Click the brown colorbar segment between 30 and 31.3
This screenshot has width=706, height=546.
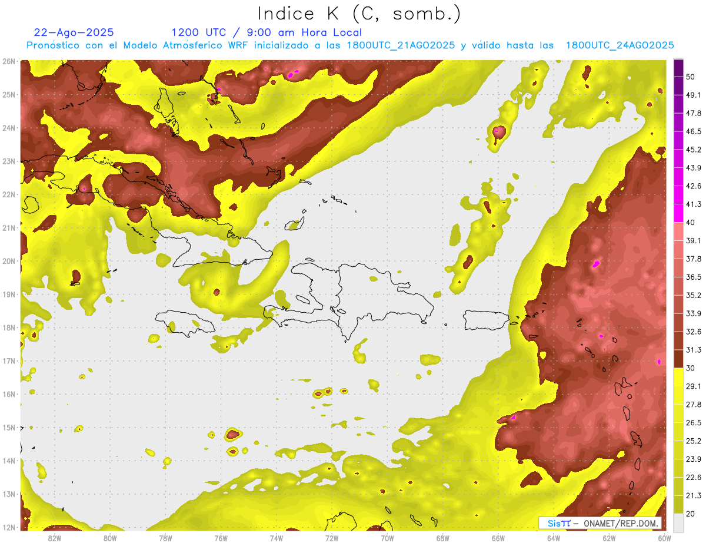pyautogui.click(x=678, y=359)
